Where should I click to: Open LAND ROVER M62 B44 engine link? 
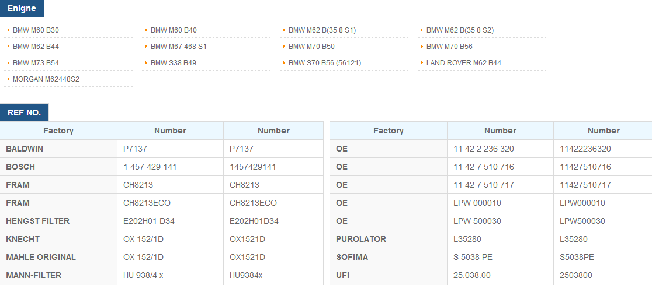coord(464,62)
